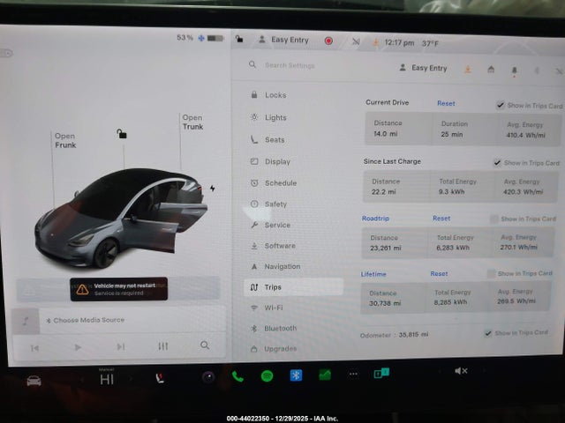Open the media search magnifier icon
The height and width of the screenshot is (423, 565).
click(x=205, y=345)
